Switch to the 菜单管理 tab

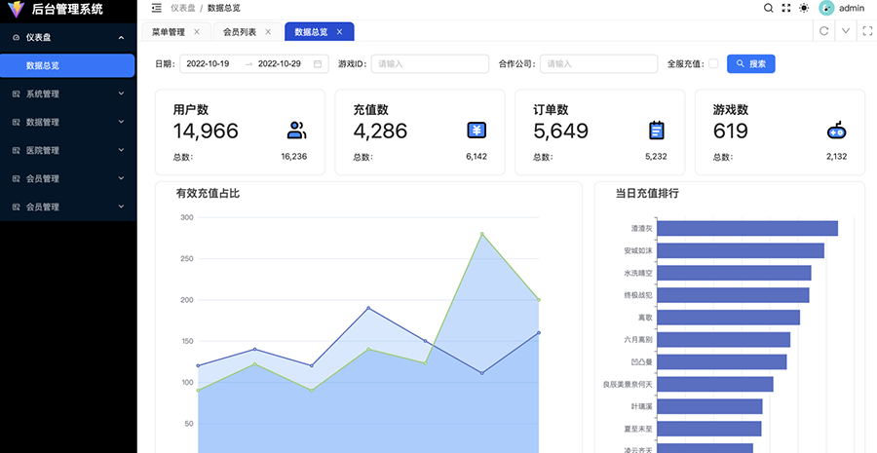tap(169, 32)
